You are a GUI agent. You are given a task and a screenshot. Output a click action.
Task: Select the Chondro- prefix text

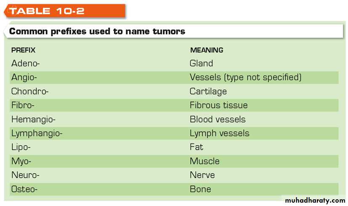coord(30,91)
